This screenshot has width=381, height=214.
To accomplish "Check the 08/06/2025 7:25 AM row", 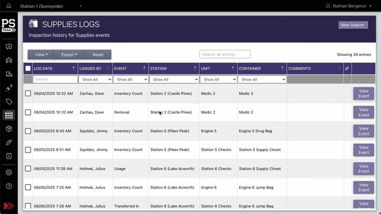I will (28, 187).
